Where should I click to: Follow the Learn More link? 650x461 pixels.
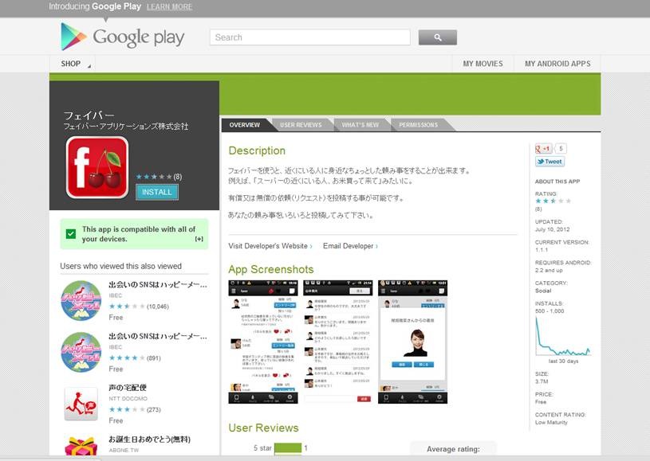tap(169, 6)
